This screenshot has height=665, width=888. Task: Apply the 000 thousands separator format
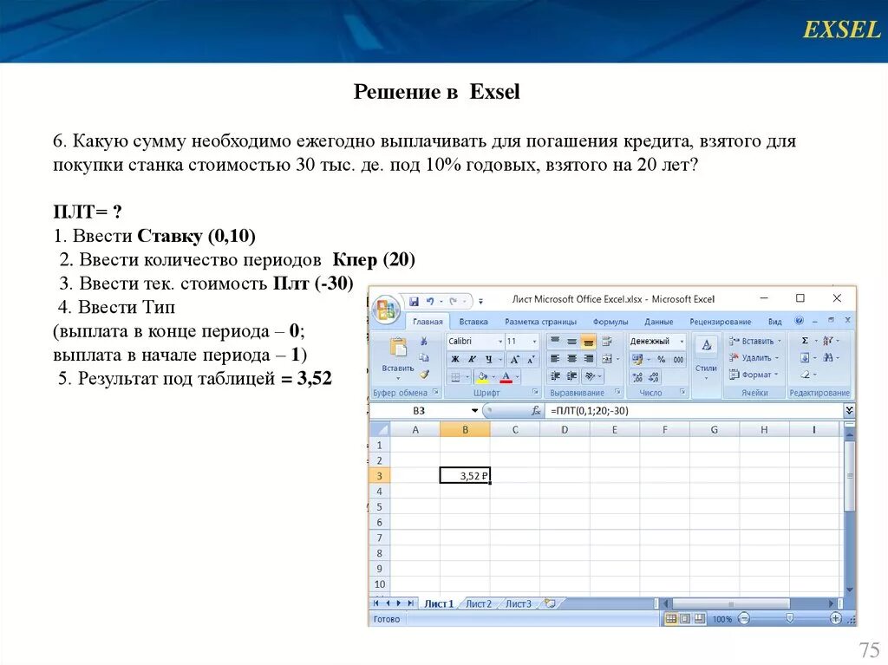(x=678, y=359)
